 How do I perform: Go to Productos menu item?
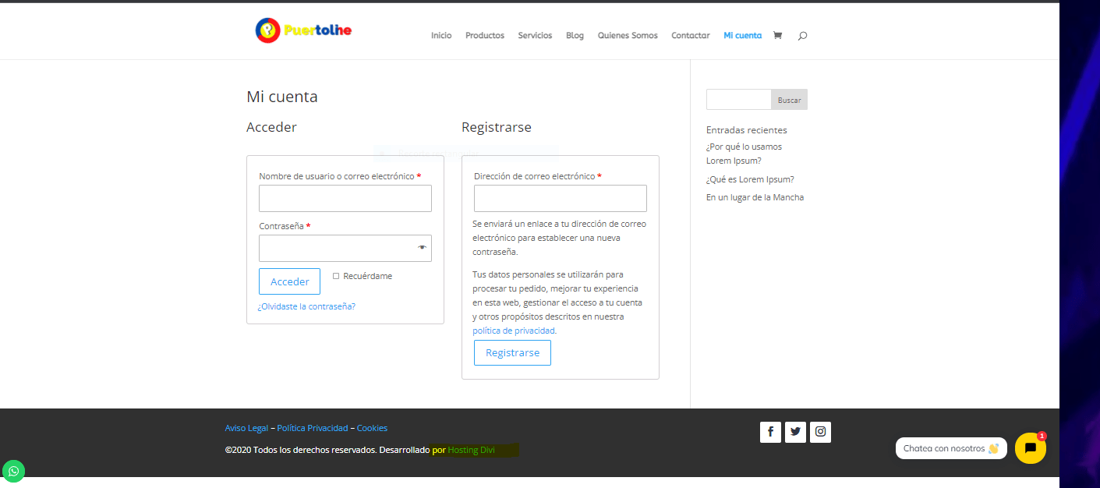coord(485,35)
